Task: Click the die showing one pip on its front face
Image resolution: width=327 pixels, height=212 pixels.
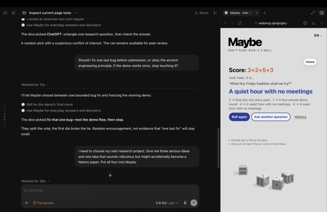Action: tap(278, 184)
